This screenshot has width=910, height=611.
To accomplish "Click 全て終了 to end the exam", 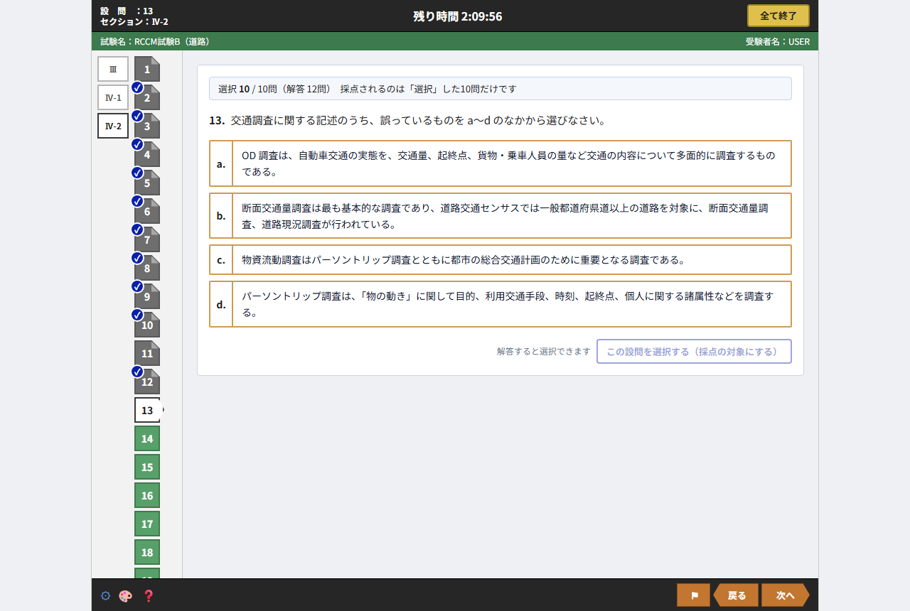I will coord(778,16).
